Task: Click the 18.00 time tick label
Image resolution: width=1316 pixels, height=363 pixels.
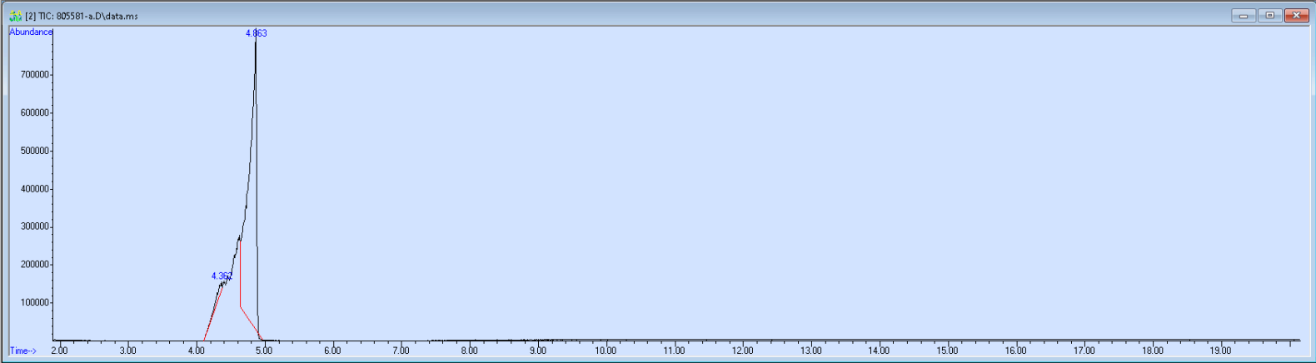Action: coord(1152,351)
